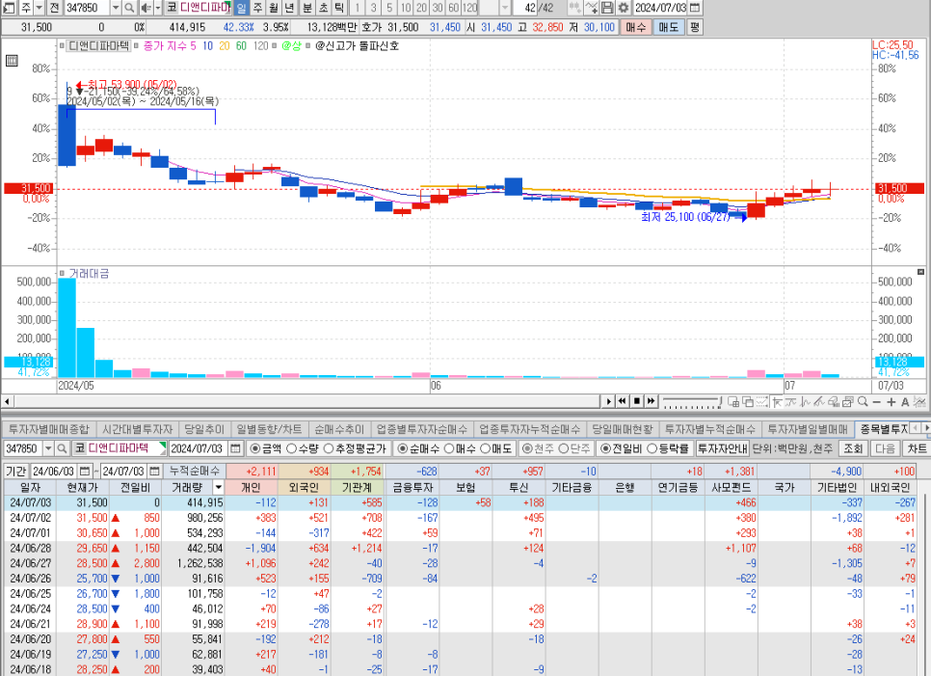Open the 거래량 column dropdown arrow
The width and height of the screenshot is (931, 676).
tap(218, 487)
